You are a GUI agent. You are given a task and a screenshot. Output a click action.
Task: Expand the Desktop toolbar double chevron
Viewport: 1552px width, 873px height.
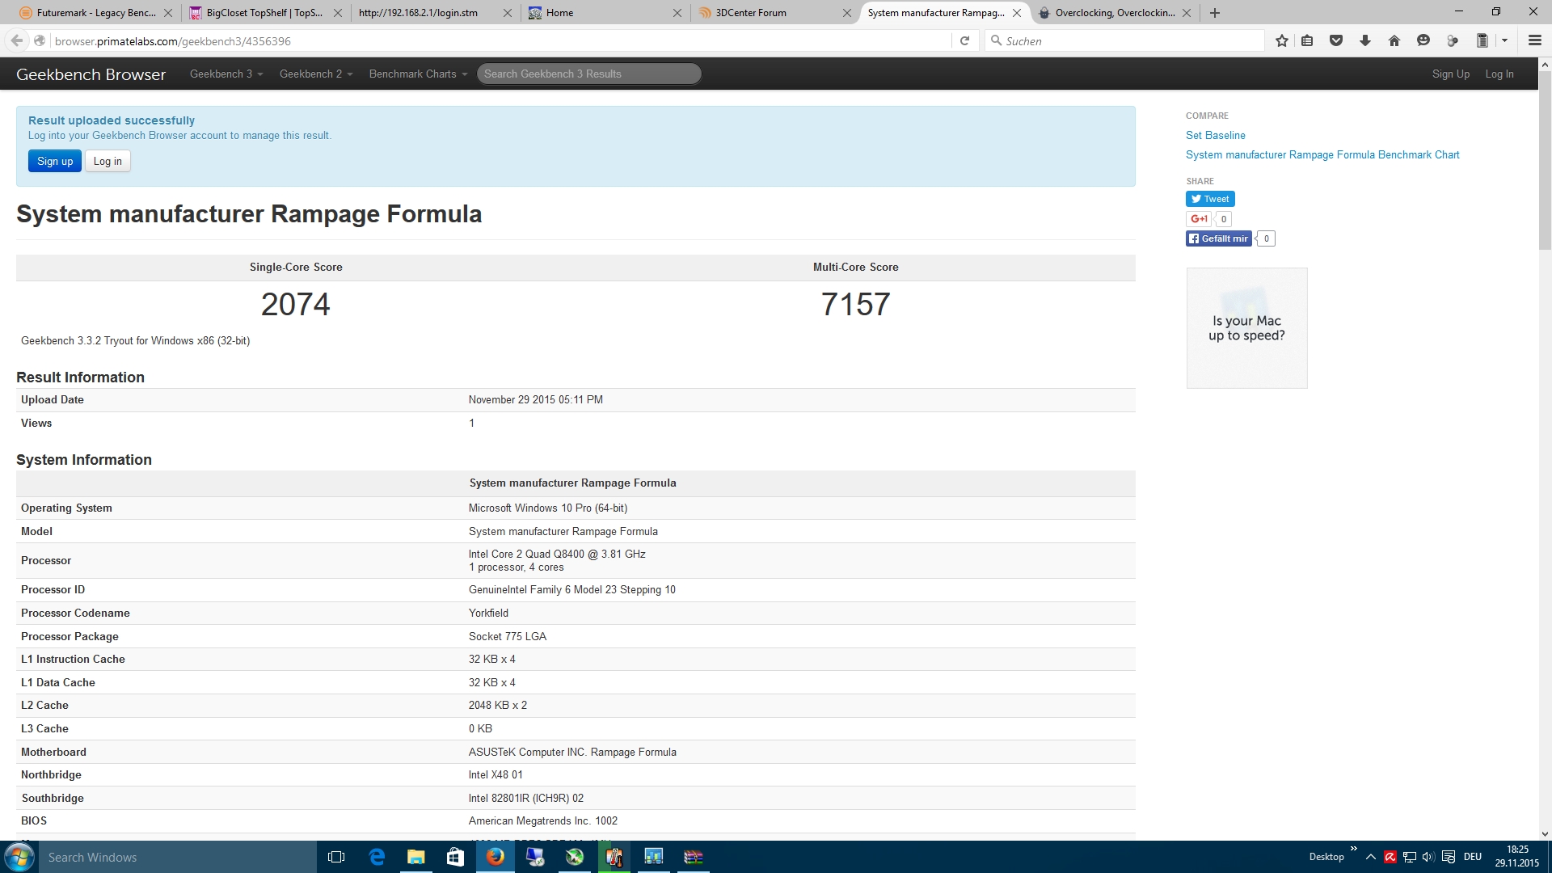click(x=1353, y=849)
